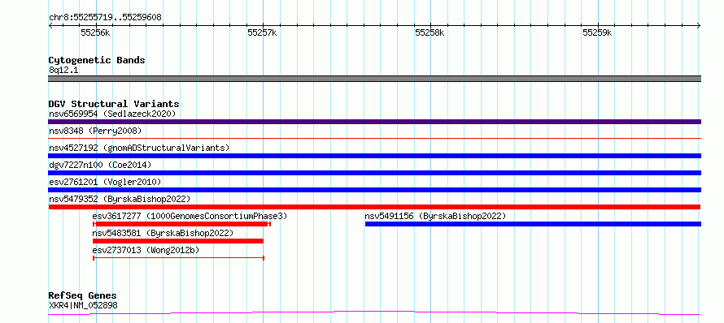Click the XKR4|NM_052898 gene label
The height and width of the screenshot is (323, 724).
(83, 305)
